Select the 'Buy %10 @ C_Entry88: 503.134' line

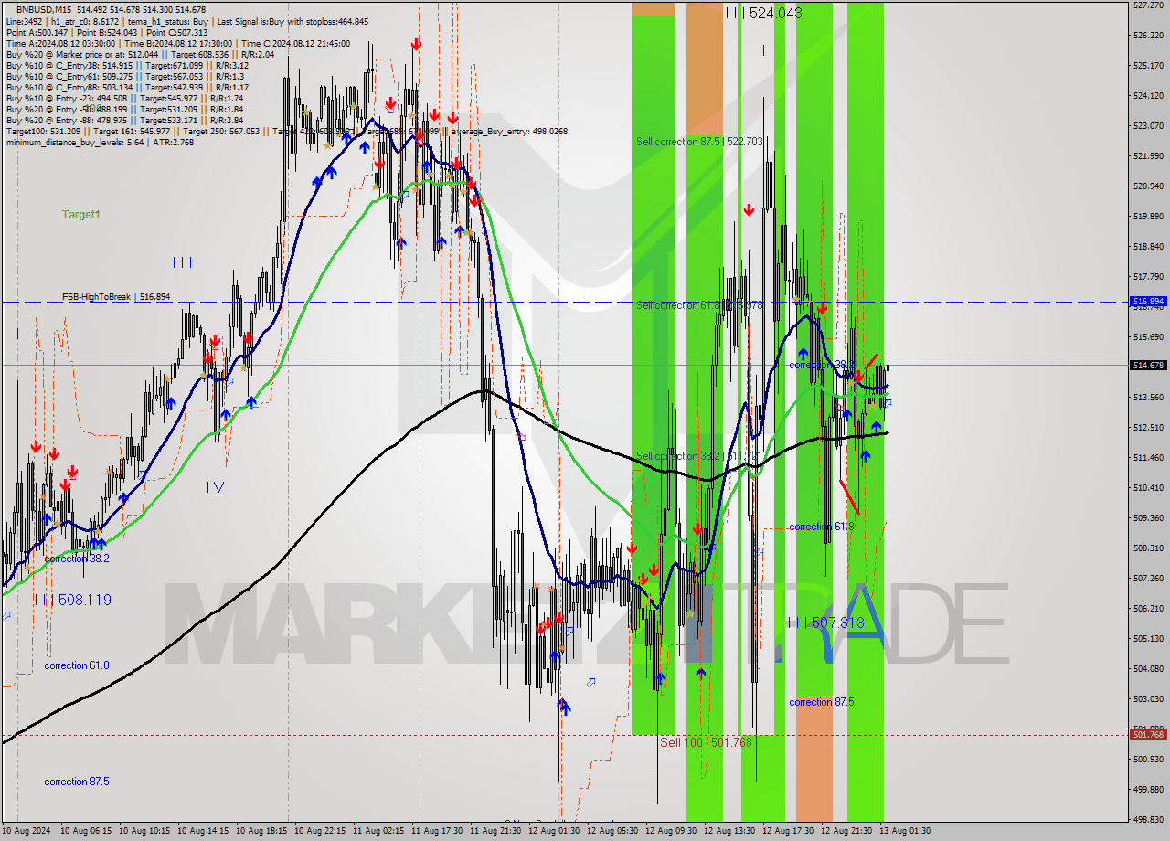coord(127,87)
